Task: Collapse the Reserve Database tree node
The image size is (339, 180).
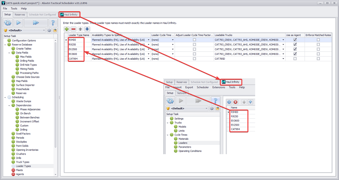Action: point(5,44)
